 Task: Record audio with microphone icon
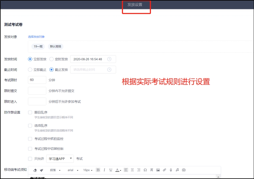point(171,170)
